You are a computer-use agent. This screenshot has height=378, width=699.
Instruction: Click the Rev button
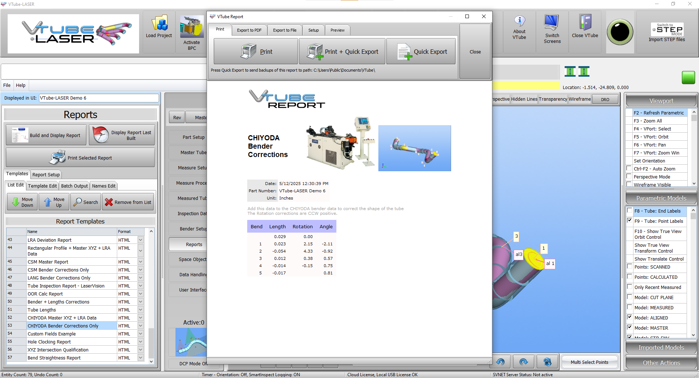point(177,117)
